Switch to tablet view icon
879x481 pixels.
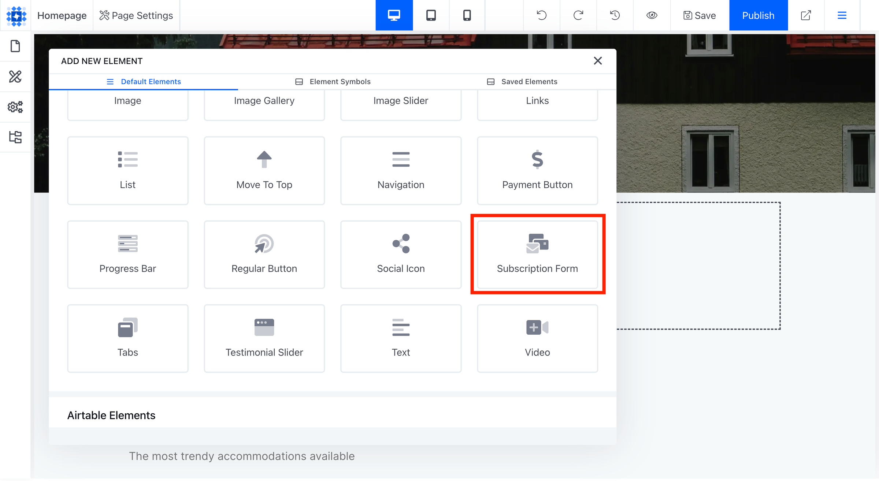(x=431, y=15)
